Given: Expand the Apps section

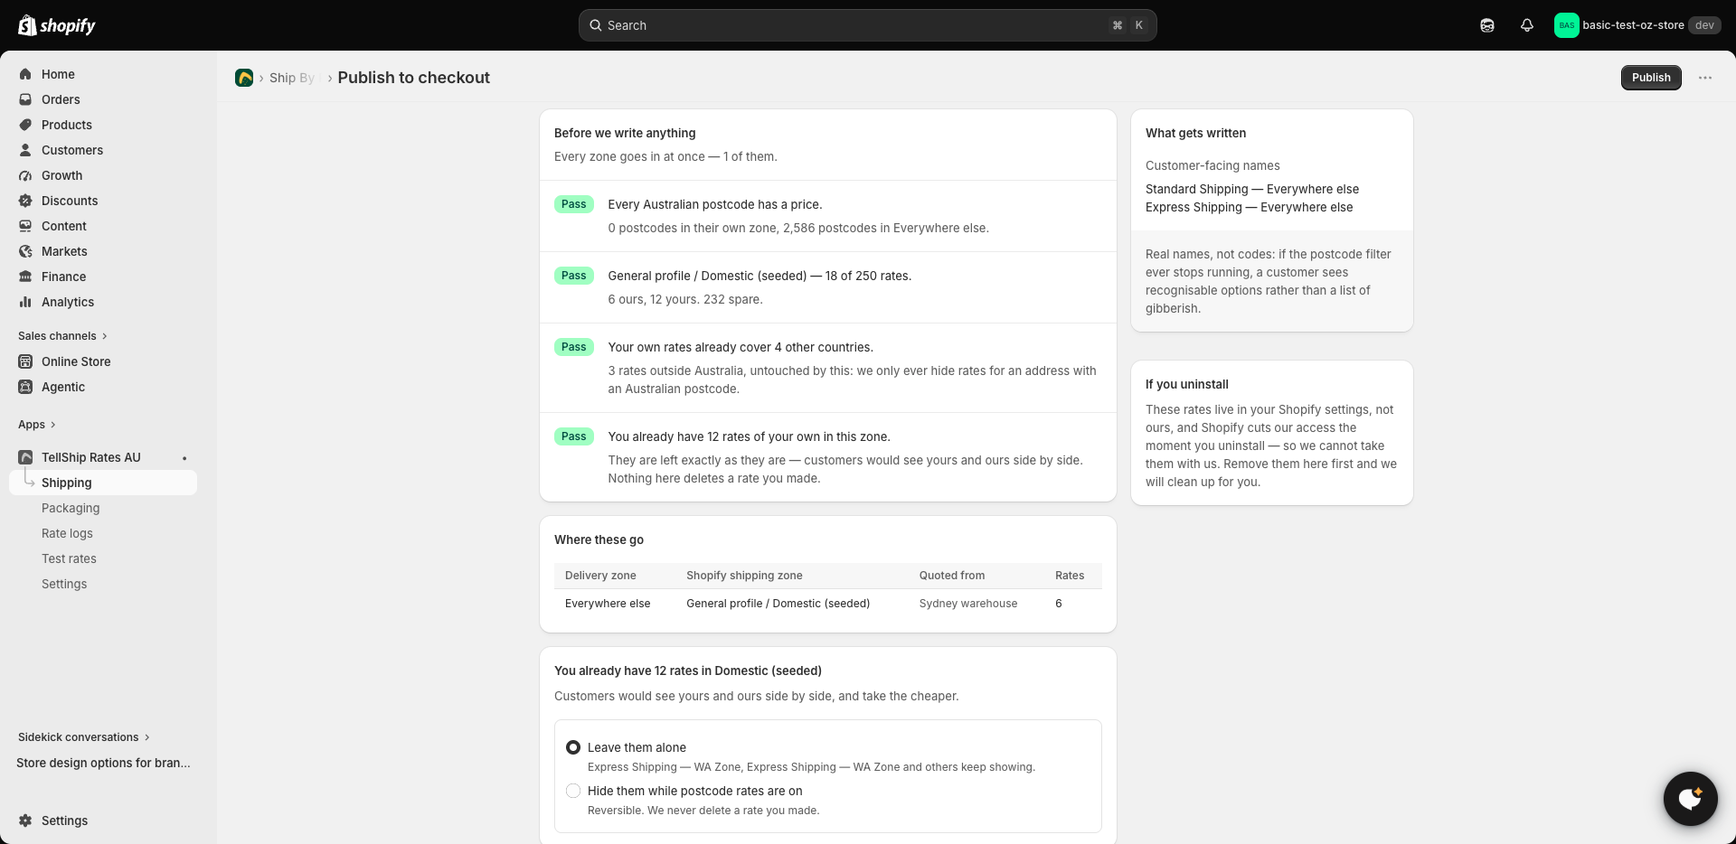Looking at the screenshot, I should pos(37,425).
